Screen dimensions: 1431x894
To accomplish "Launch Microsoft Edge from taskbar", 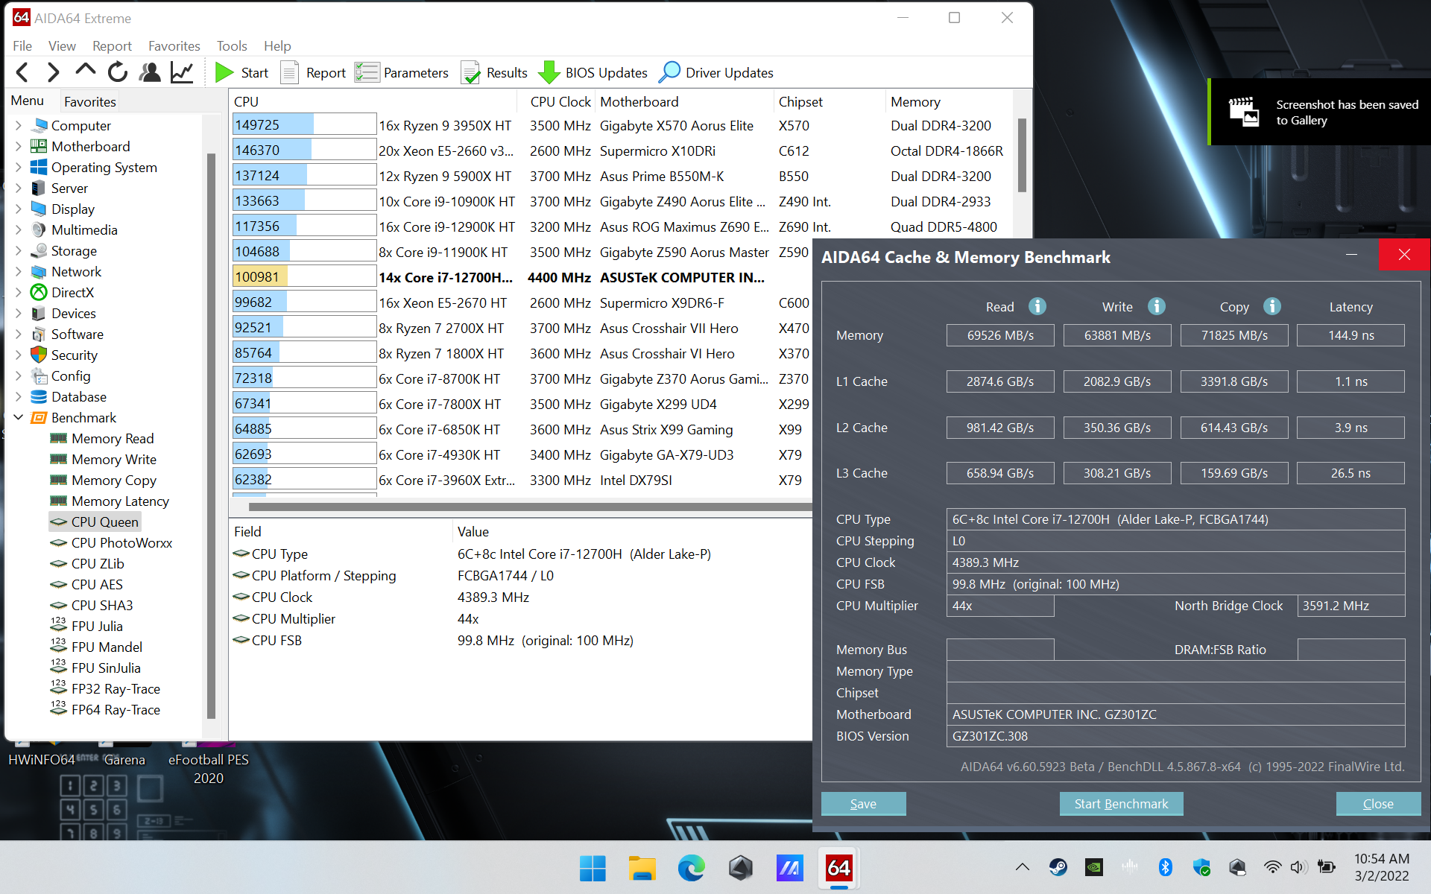I will 691,868.
